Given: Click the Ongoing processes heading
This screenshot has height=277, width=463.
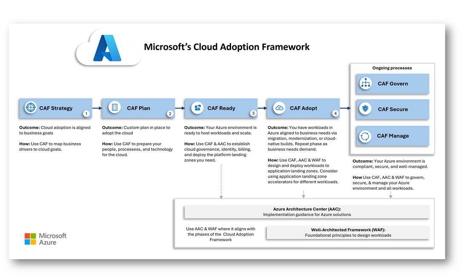Looking at the screenshot, I should coord(392,68).
